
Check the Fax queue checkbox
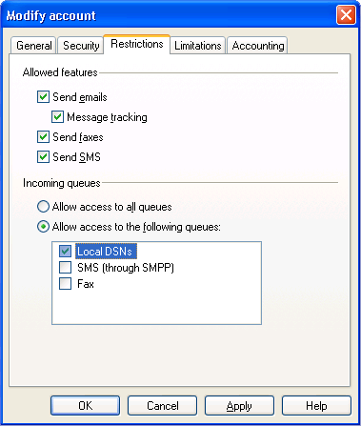tap(65, 283)
